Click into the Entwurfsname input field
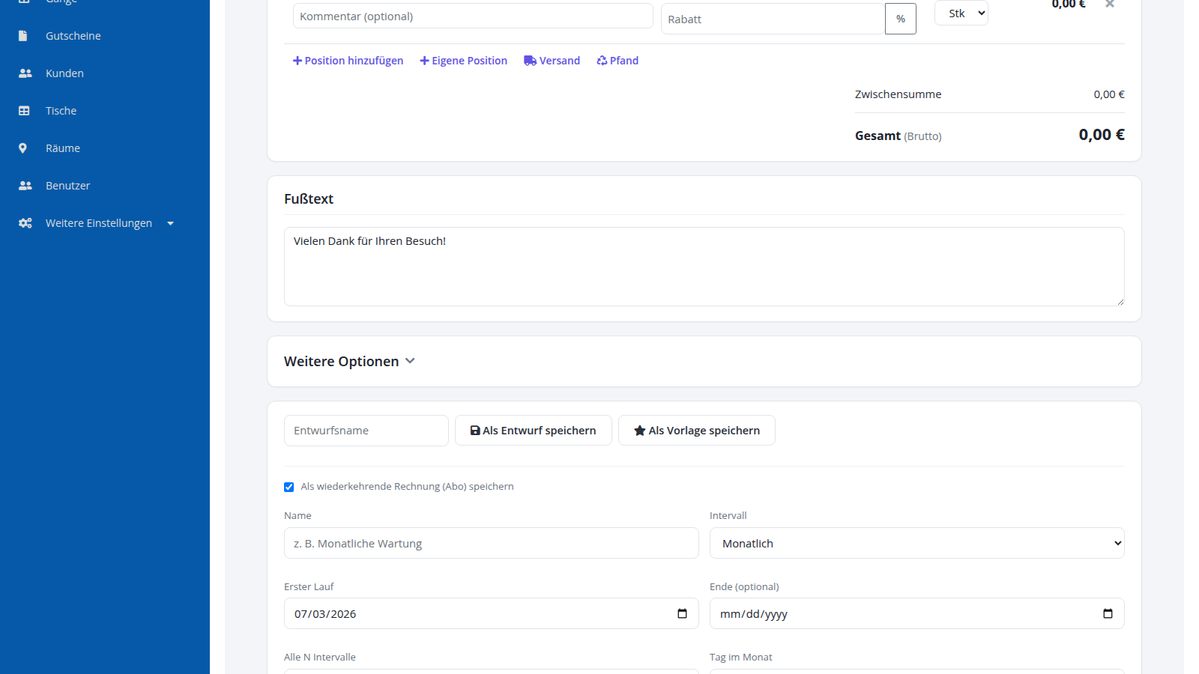1199x674 pixels. pyautogui.click(x=366, y=431)
